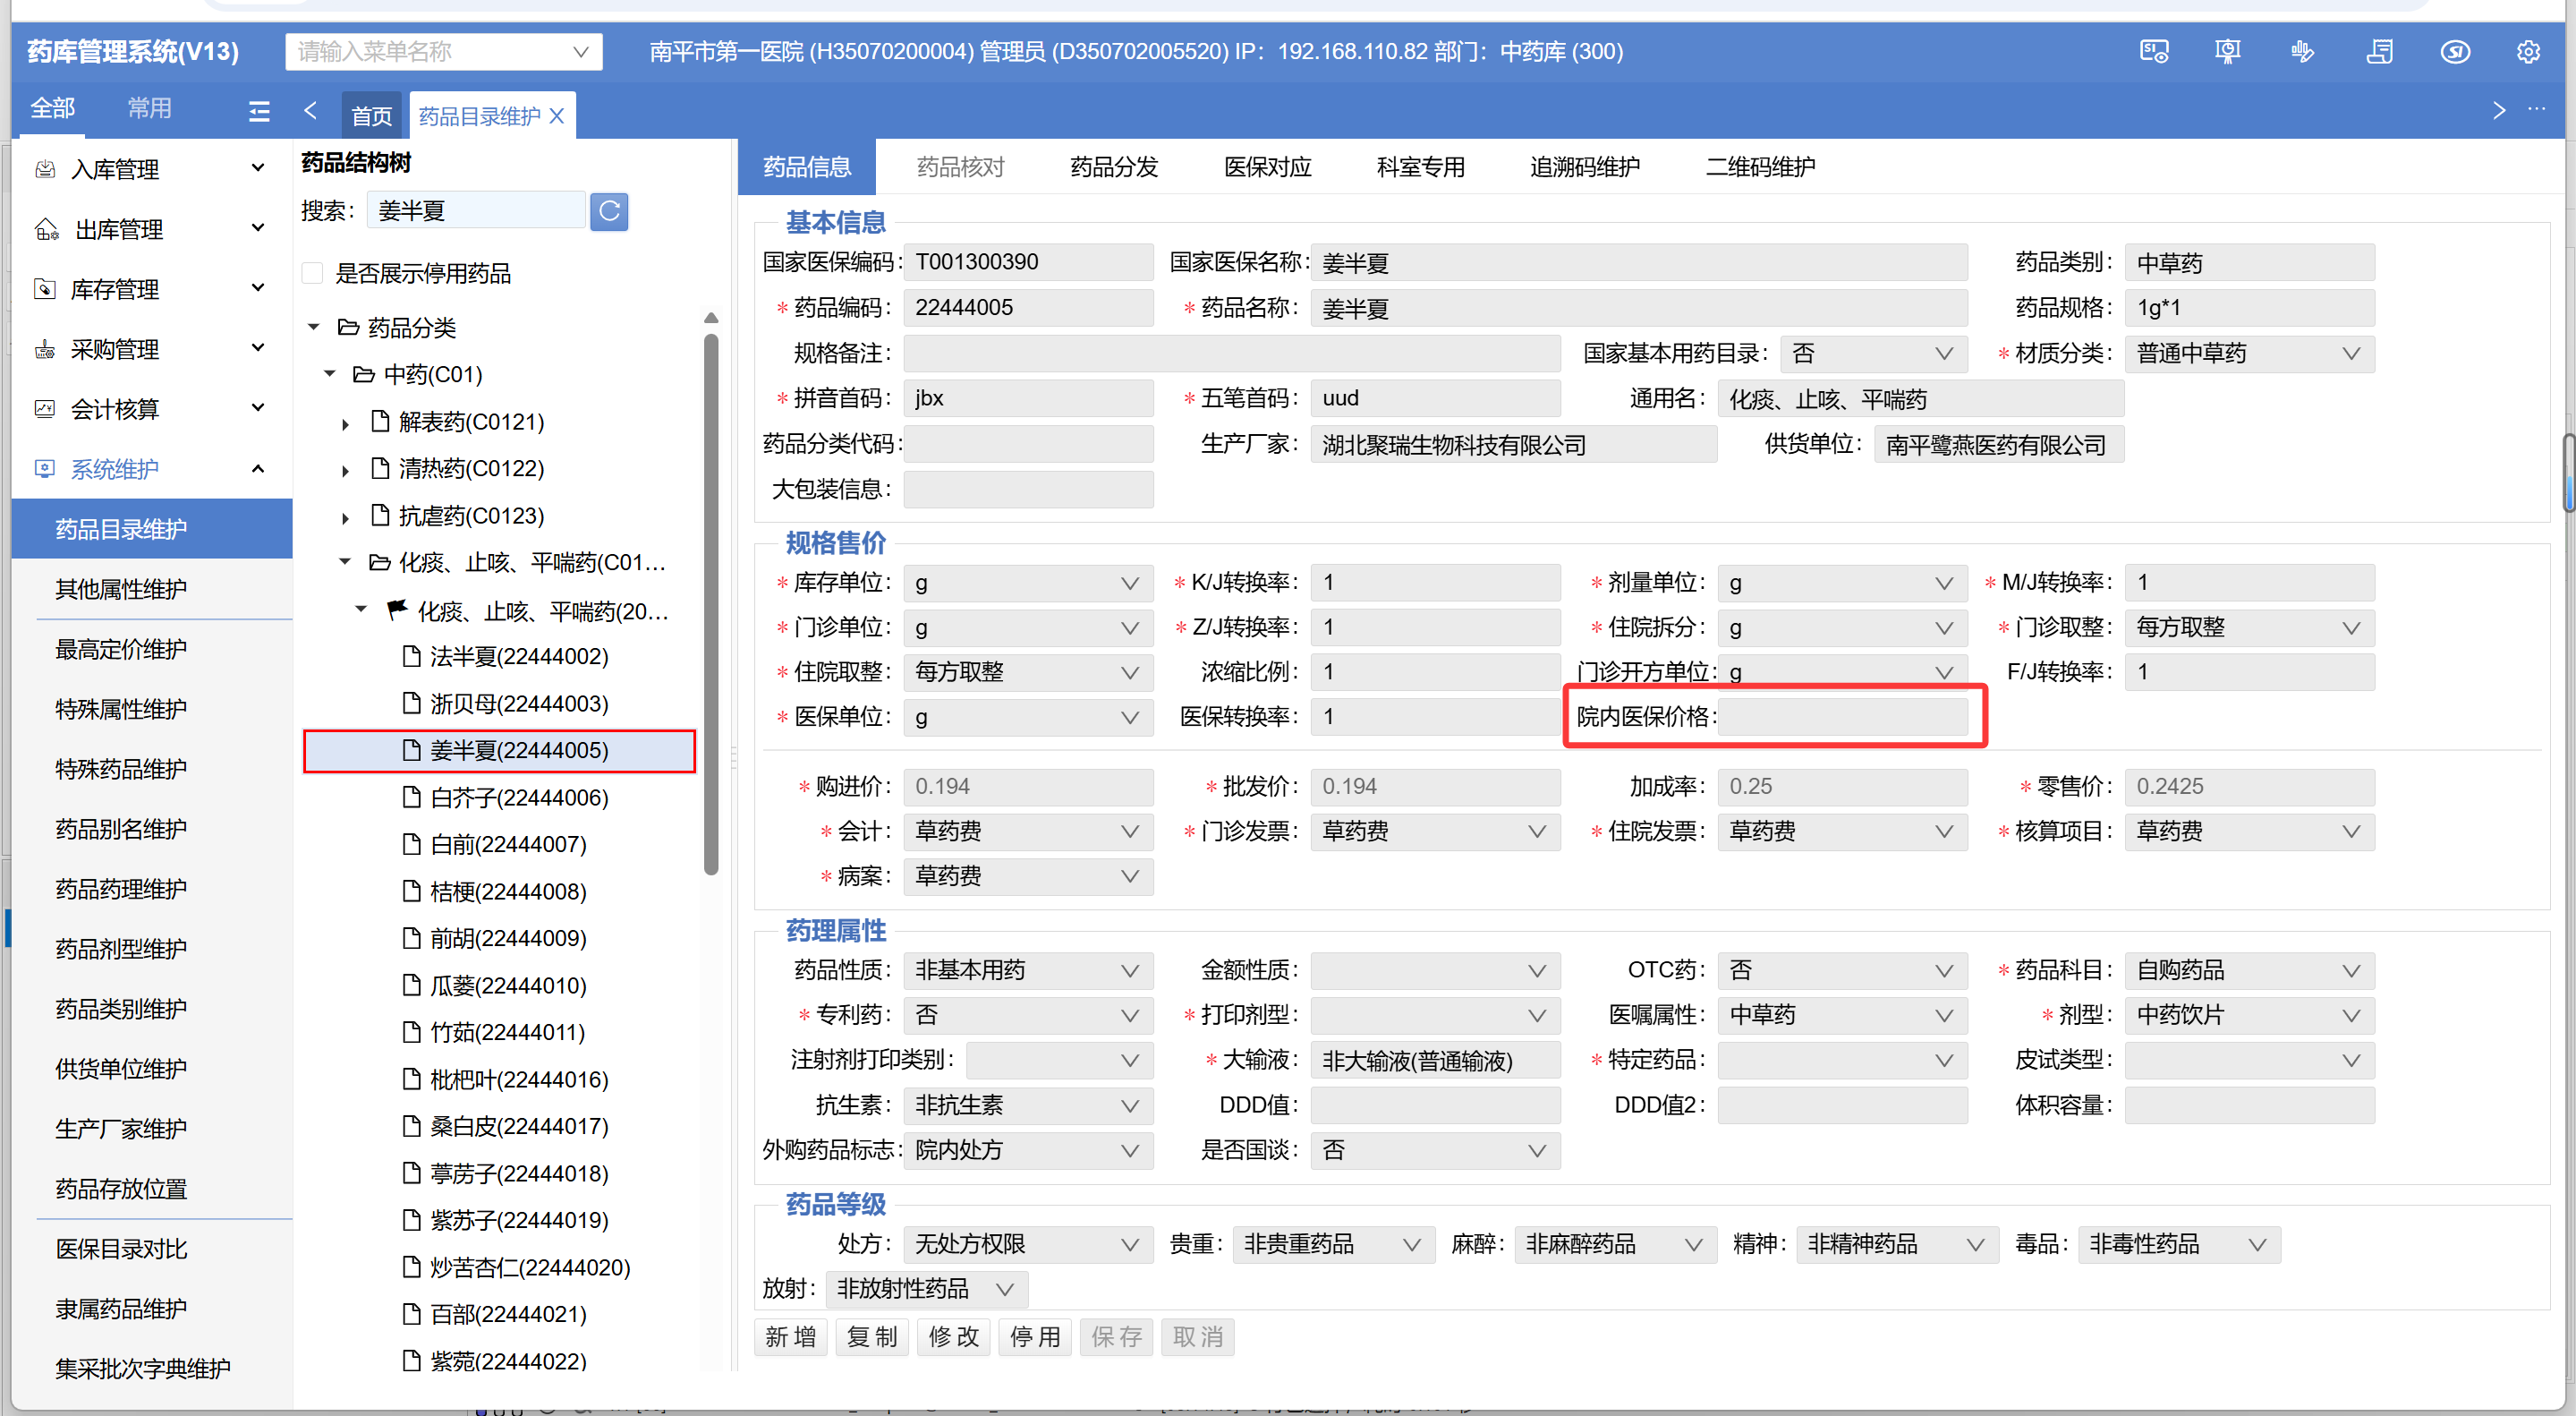The height and width of the screenshot is (1416, 2576).
Task: Switch to the 医保对应 tab
Action: click(1267, 167)
